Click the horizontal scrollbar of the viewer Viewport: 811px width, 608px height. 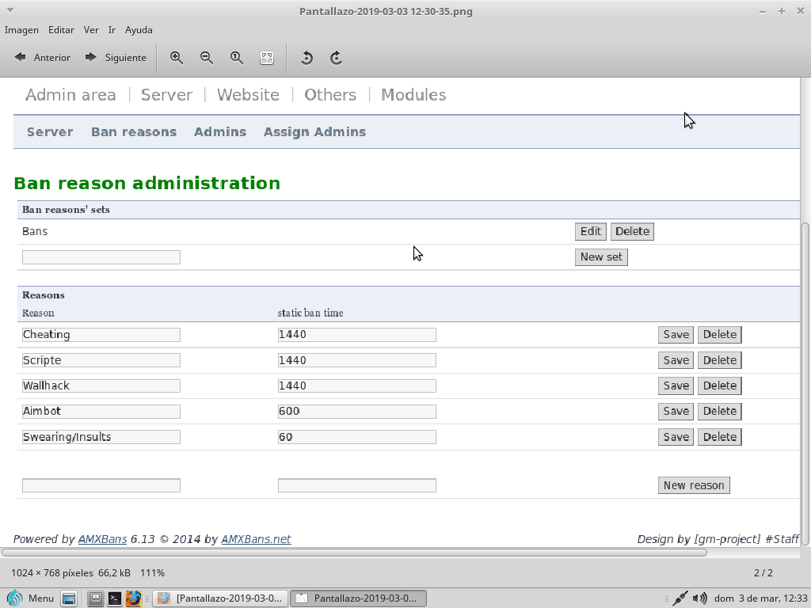click(354, 552)
